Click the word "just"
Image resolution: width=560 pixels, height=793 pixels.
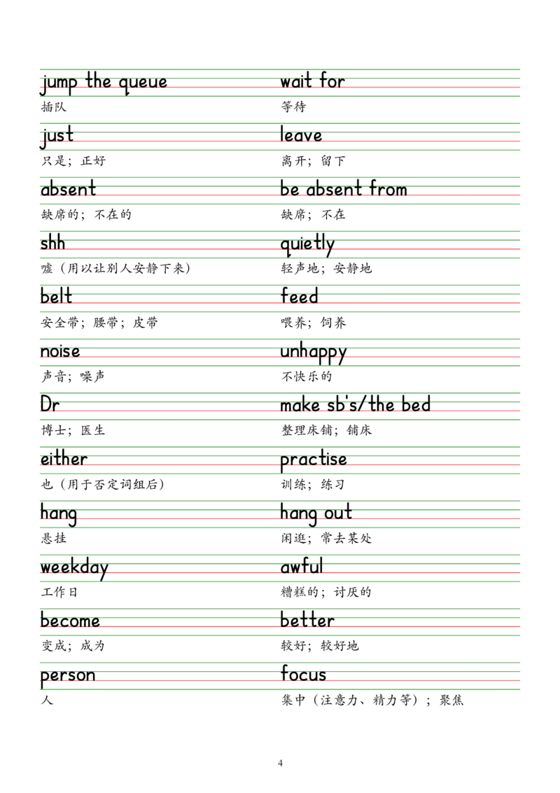[57, 137]
